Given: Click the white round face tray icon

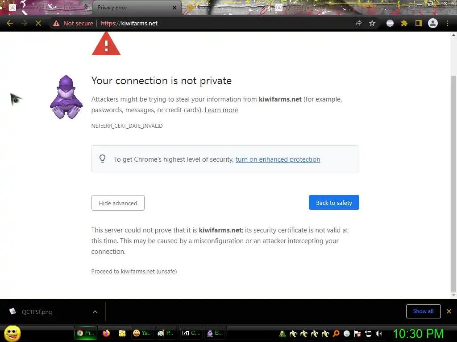Looking at the screenshot, I should click(x=346, y=334).
